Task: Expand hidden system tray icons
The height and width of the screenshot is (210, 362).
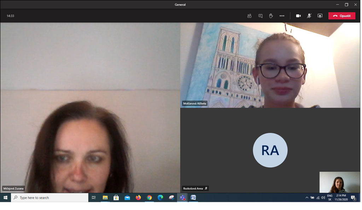Action: (307, 198)
